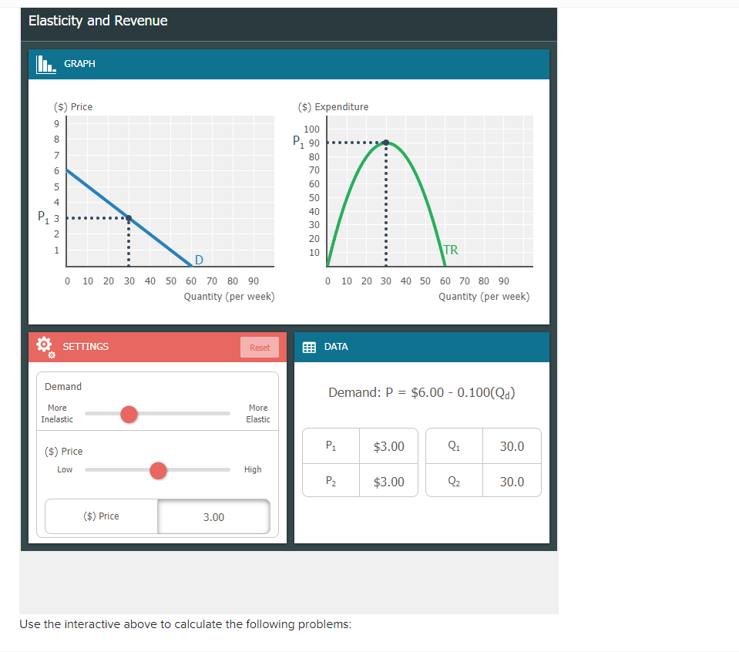Image resolution: width=739 pixels, height=652 pixels.
Task: Click the More Inelastic slider end label
Action: [x=57, y=413]
